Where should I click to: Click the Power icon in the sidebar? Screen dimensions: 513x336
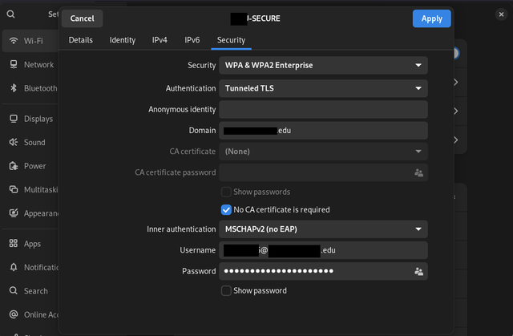point(14,166)
